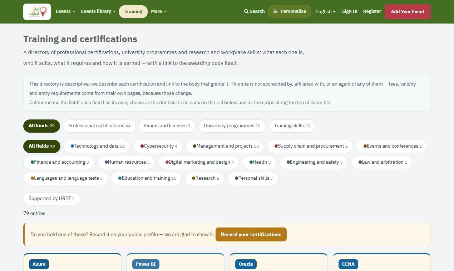Filter by Technology and data field
The width and height of the screenshot is (454, 271).
pyautogui.click(x=97, y=146)
